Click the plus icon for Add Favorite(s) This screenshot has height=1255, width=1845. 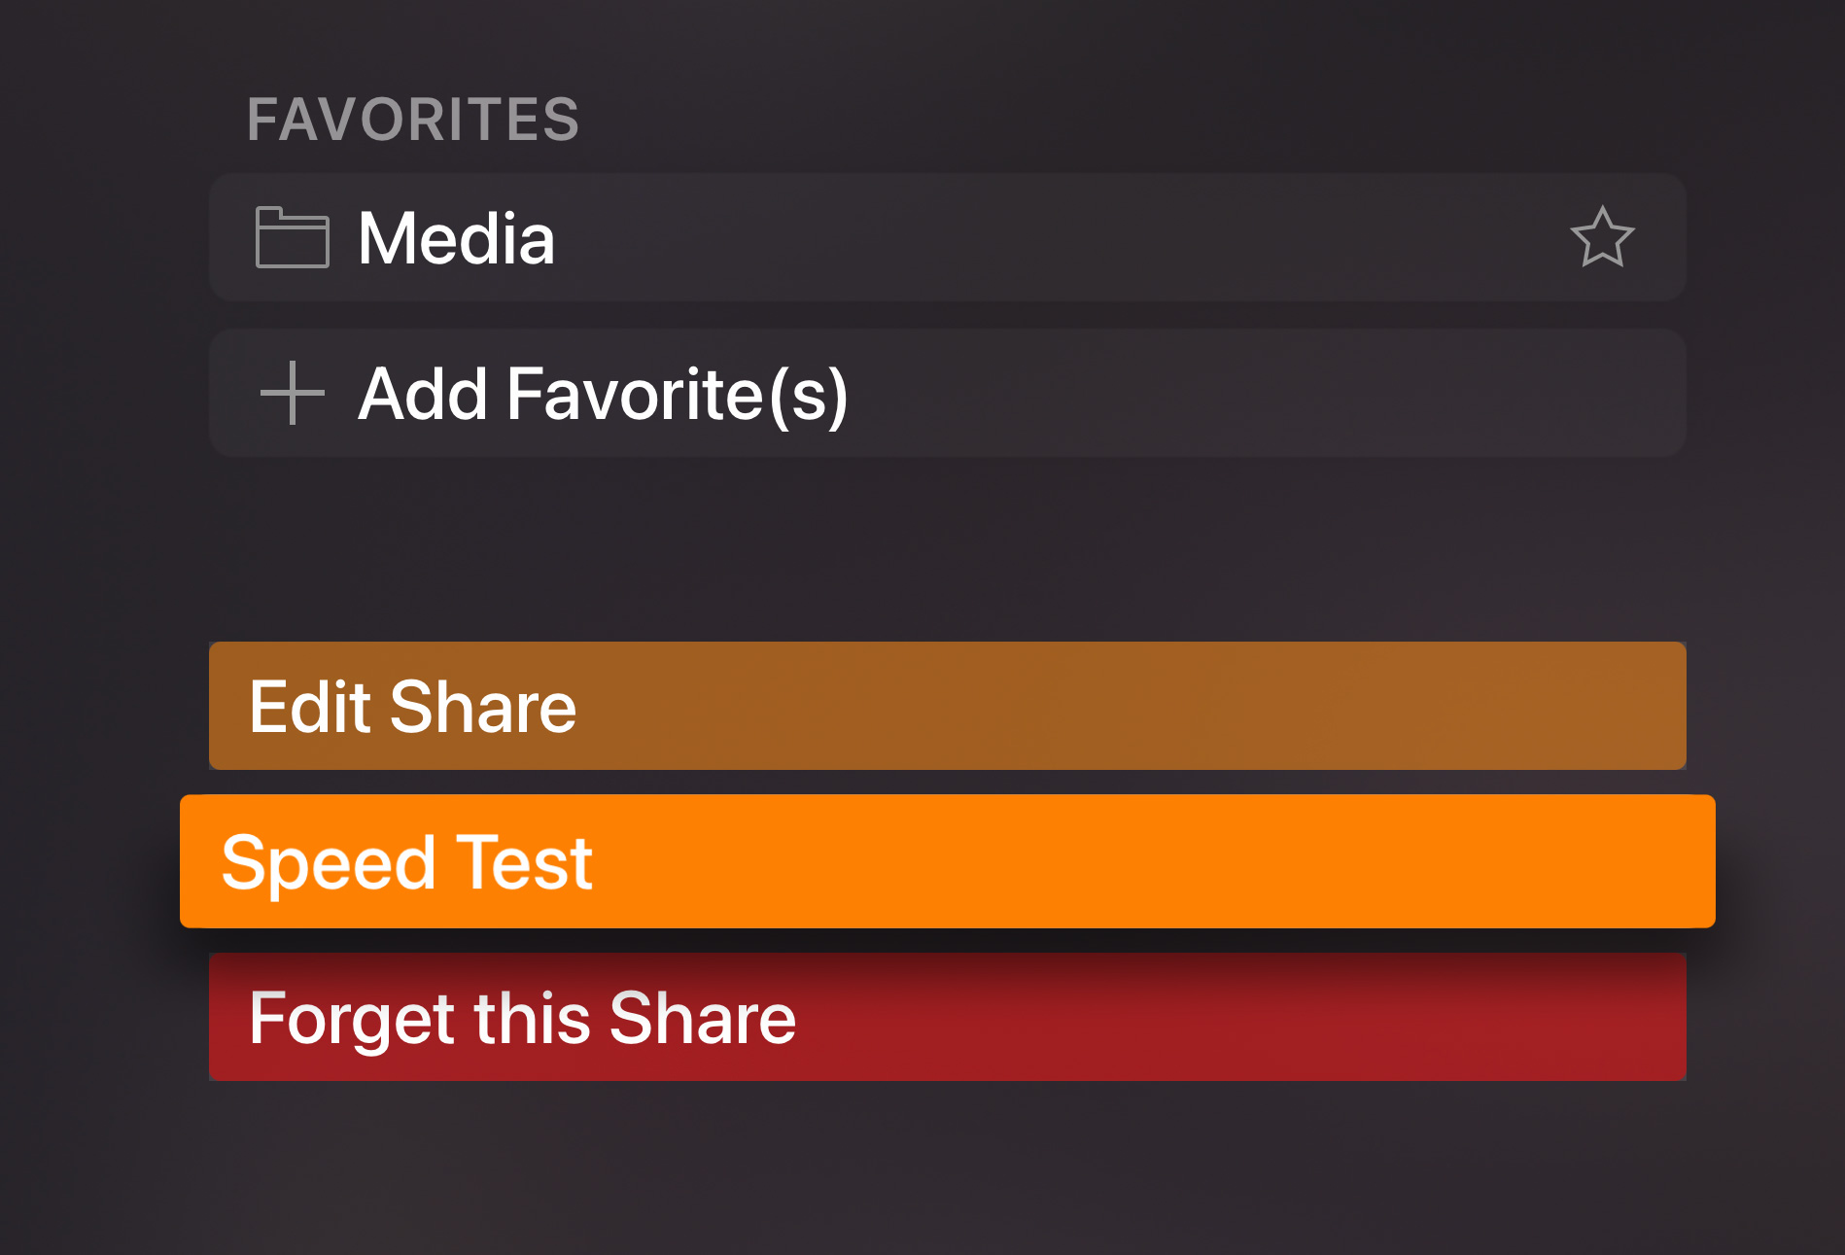(292, 393)
